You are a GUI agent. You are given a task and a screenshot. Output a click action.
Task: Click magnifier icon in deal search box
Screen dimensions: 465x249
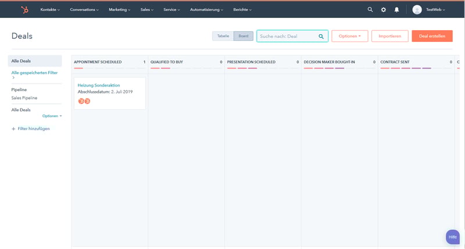coord(321,37)
